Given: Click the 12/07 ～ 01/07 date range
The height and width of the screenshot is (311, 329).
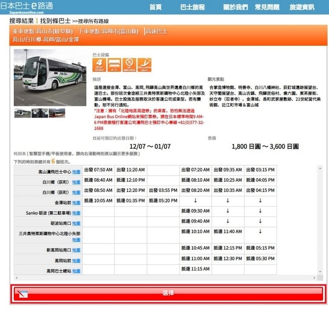Looking at the screenshot, I should pos(150,147).
